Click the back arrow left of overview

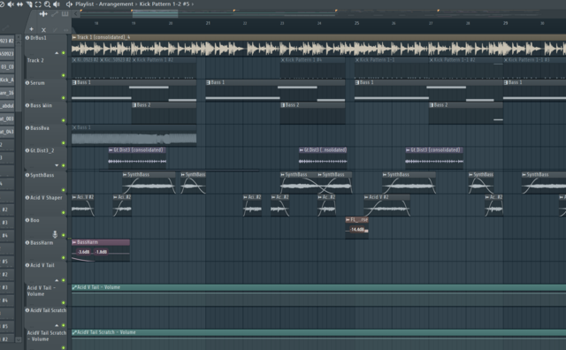coord(76,14)
